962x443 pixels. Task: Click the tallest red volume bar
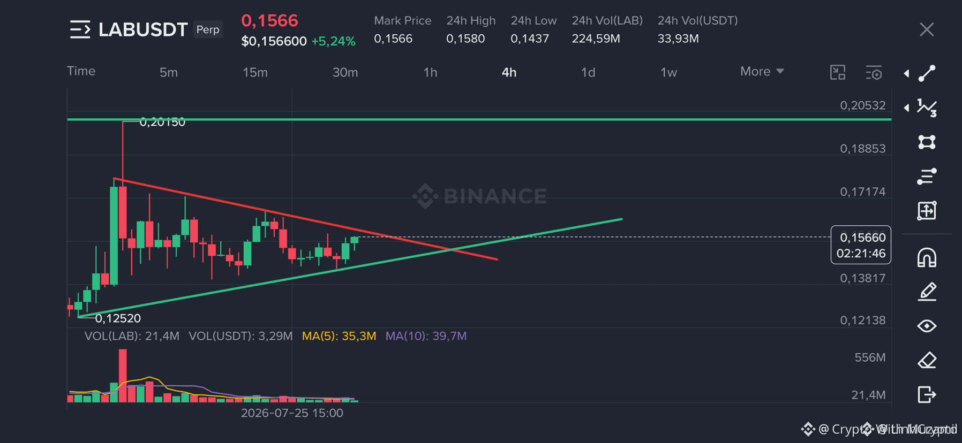click(x=123, y=376)
